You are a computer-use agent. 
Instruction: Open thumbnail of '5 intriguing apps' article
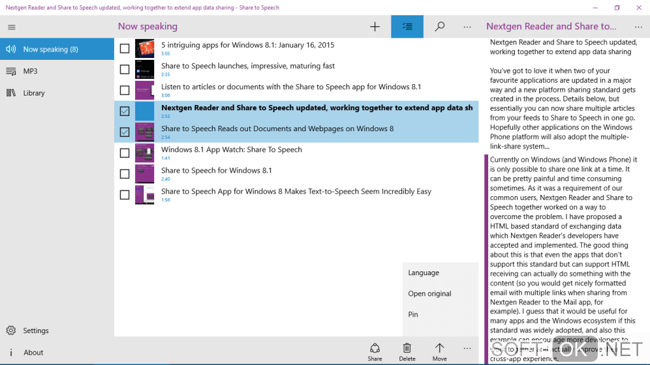(x=145, y=48)
